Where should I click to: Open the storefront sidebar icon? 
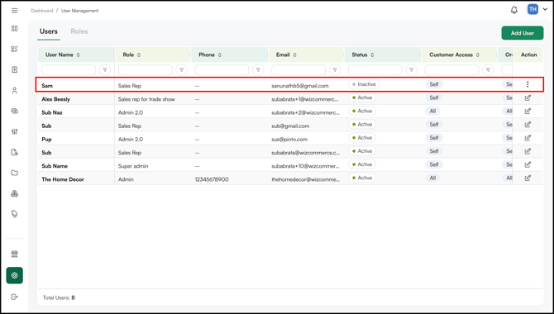click(x=15, y=254)
